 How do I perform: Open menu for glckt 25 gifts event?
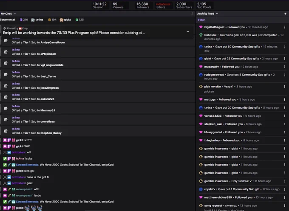285,59
